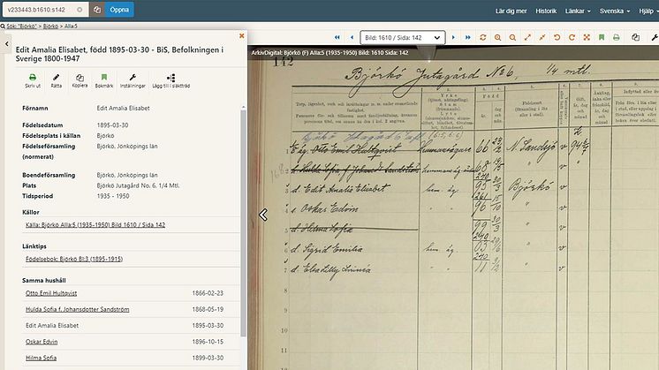
Task: Jump to the first image
Action: coord(337,37)
